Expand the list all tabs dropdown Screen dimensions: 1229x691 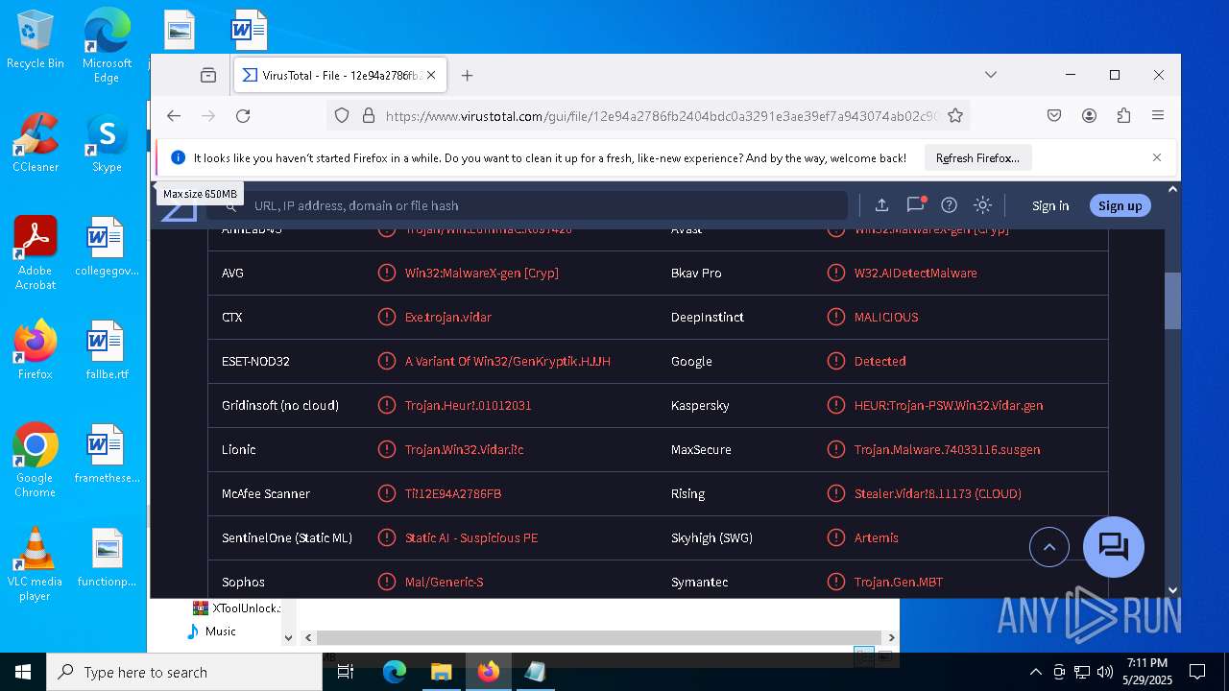pos(991,75)
